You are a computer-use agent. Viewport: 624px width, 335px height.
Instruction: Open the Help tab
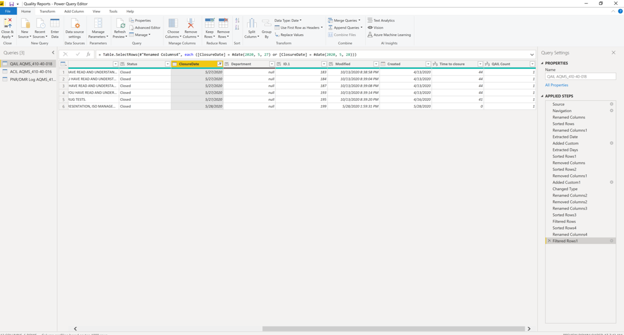click(x=130, y=11)
